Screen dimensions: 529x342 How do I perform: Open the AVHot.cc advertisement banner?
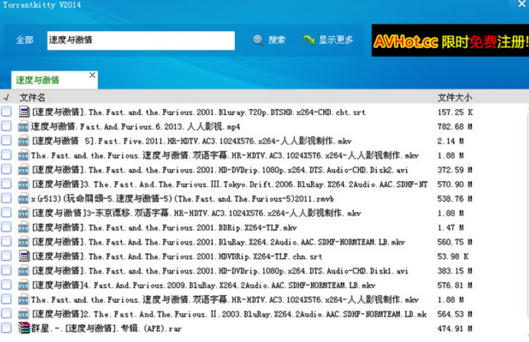(x=450, y=42)
